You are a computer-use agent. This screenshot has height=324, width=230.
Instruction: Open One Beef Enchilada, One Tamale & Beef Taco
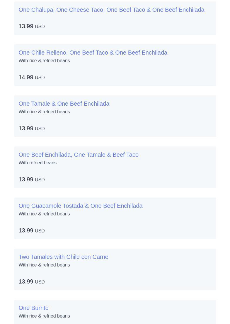tap(79, 155)
